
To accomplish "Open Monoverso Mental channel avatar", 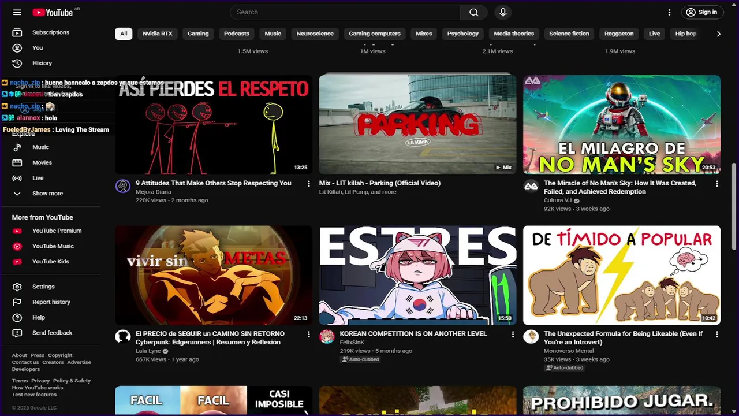I will 531,337.
